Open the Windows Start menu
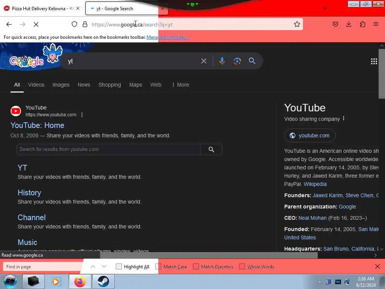Viewport: 385px width, 289px height. pos(10,281)
